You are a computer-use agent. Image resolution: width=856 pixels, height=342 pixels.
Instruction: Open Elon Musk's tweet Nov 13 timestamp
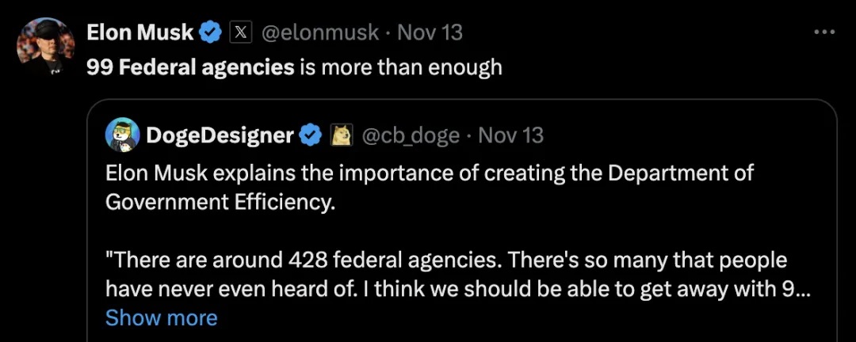429,32
